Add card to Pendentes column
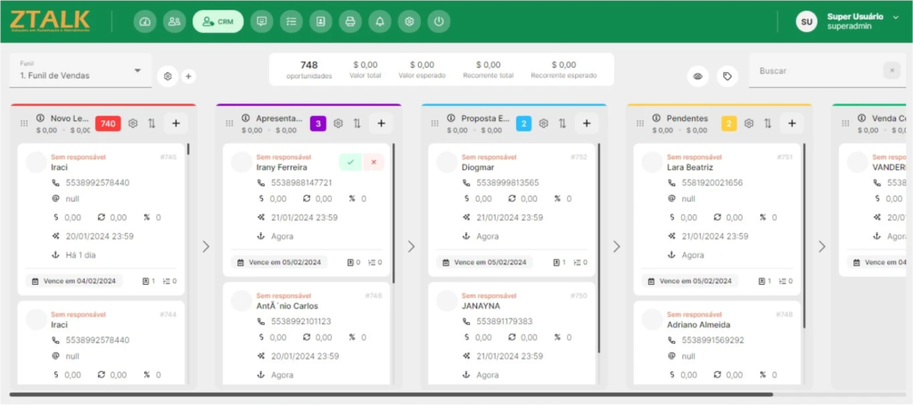Screen dimensions: 913x405 [x=792, y=123]
